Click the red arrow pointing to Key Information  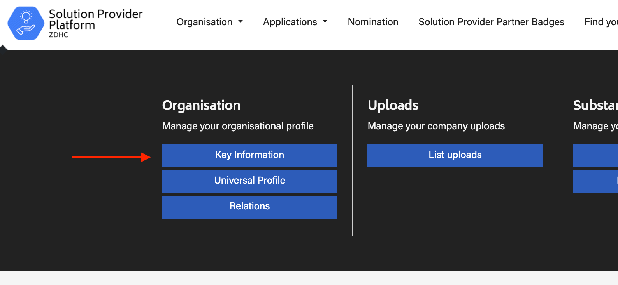pyautogui.click(x=111, y=157)
